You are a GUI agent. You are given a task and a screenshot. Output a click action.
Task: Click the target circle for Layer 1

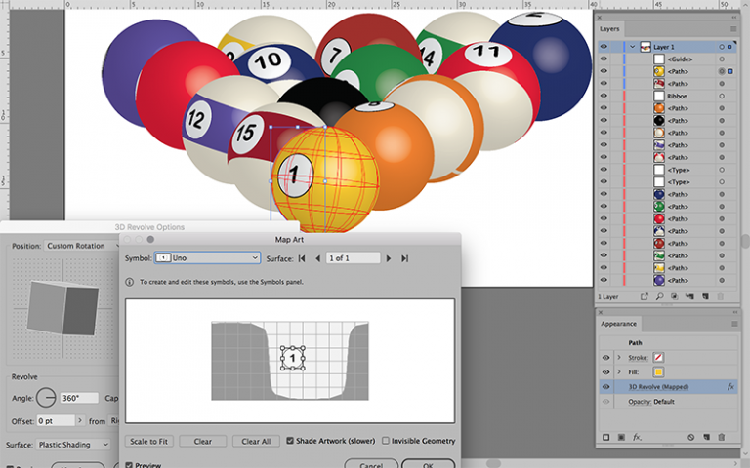tap(722, 47)
